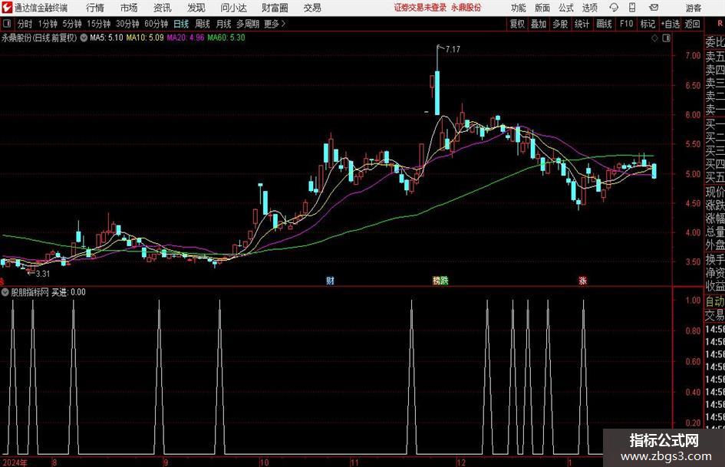The height and width of the screenshot is (467, 725).
Task: Open the 发现 menu
Action: click(196, 8)
